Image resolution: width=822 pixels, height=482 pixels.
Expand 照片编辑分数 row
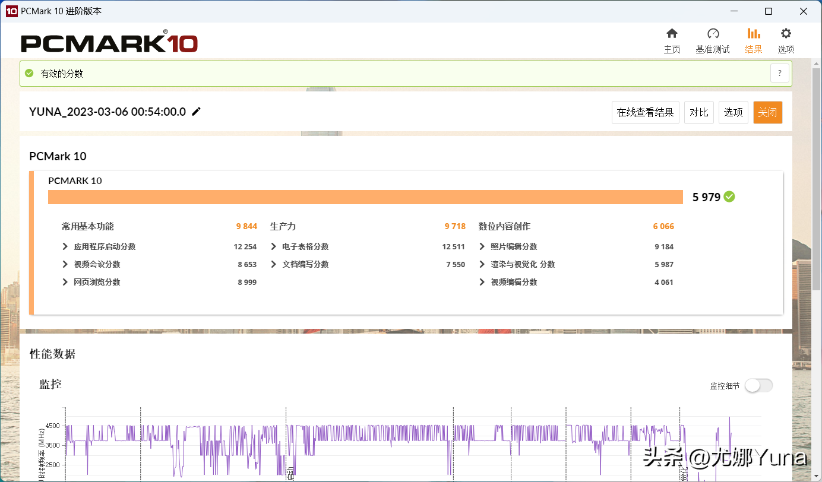[x=482, y=246]
